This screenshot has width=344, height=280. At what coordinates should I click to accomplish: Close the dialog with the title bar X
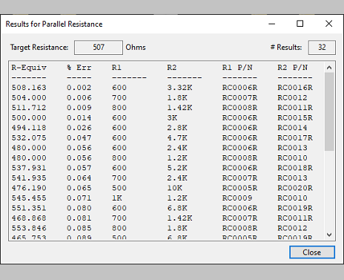coord(328,24)
